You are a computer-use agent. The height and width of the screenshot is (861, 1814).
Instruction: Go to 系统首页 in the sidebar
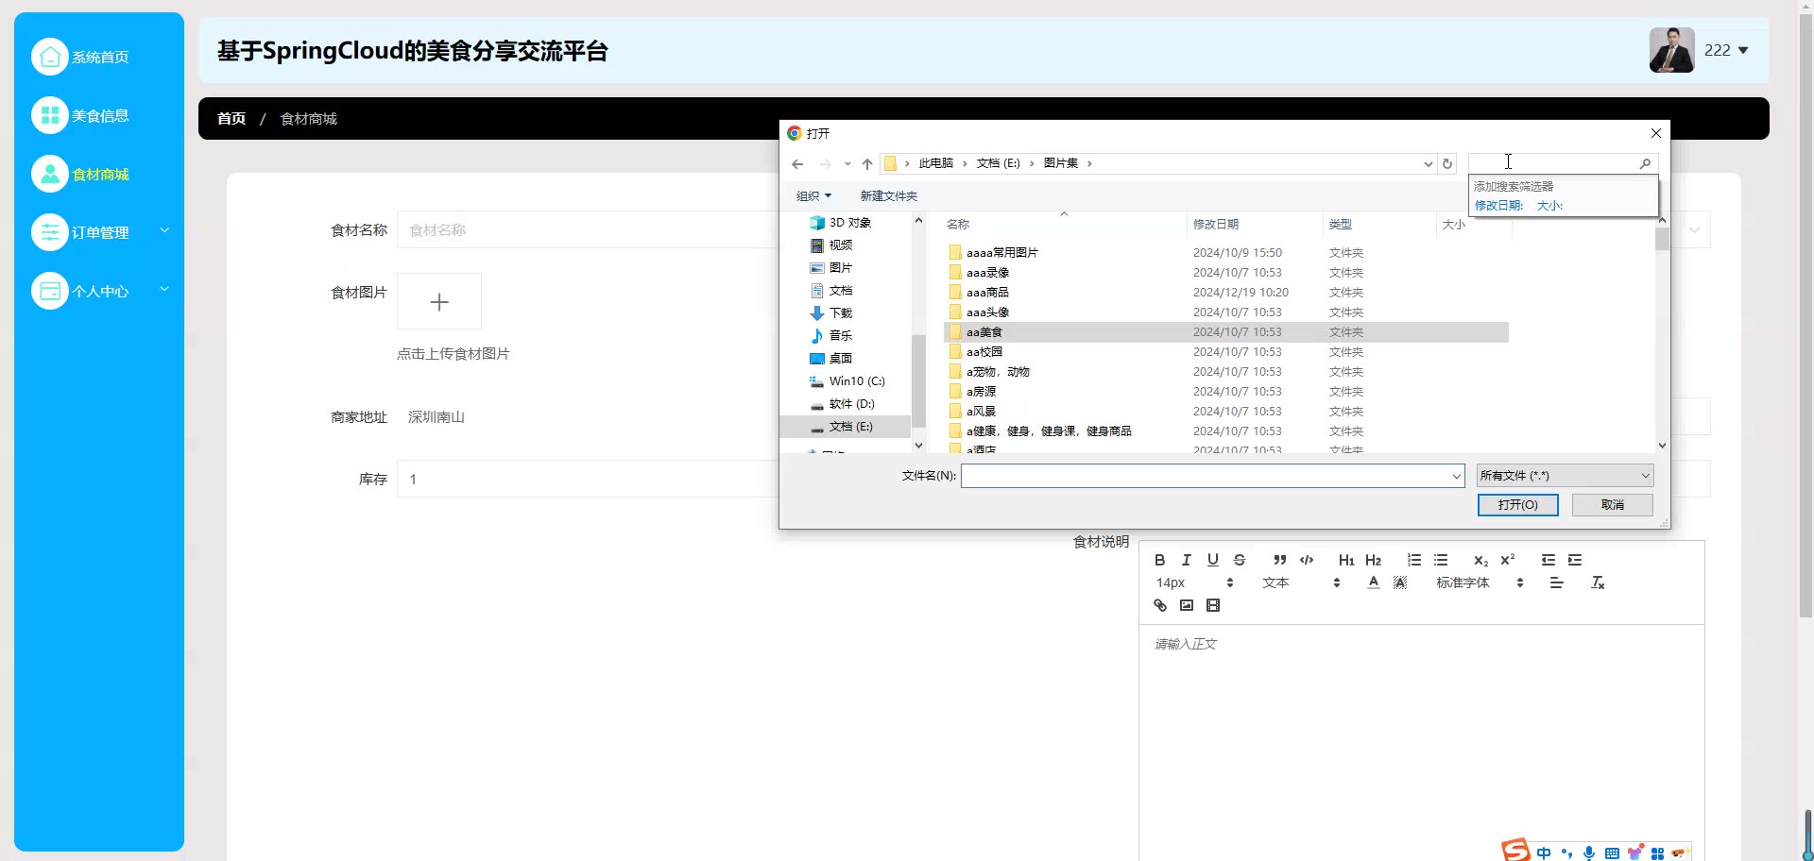[x=99, y=57]
